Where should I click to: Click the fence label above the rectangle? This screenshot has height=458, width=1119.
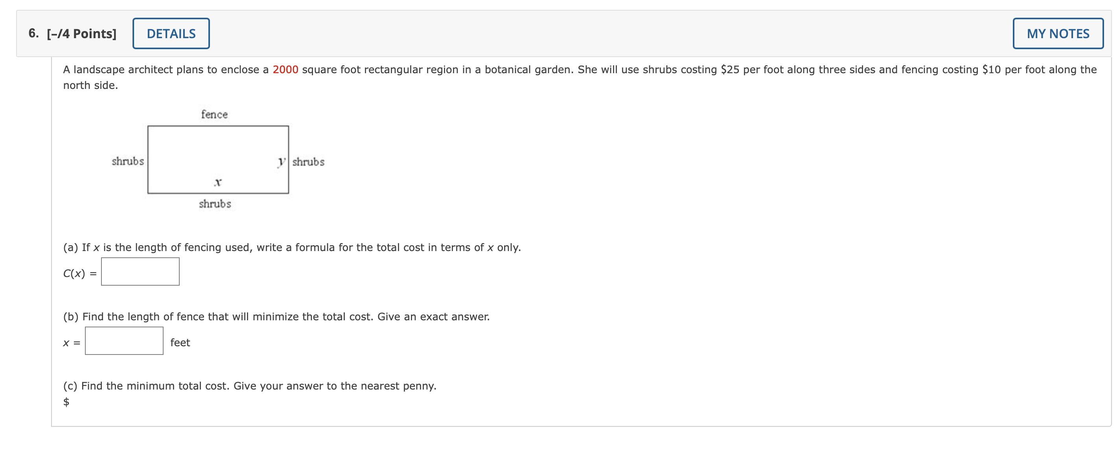point(214,114)
